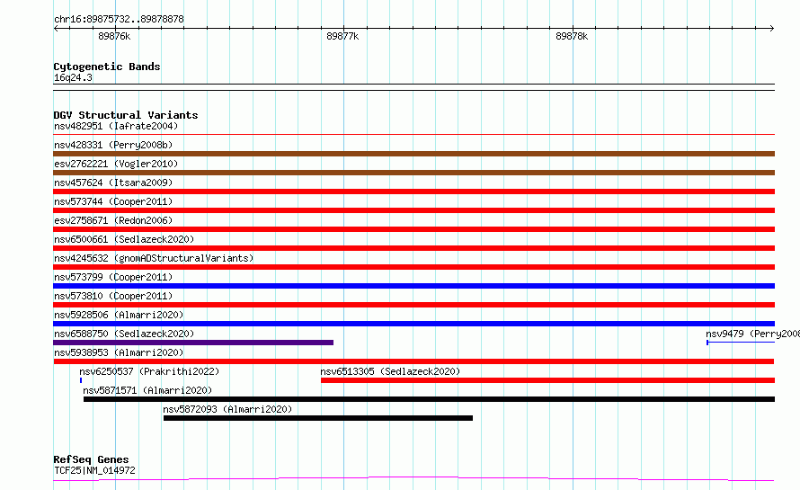Click the left arrow on the ruler
800x490 pixels.
(x=56, y=29)
